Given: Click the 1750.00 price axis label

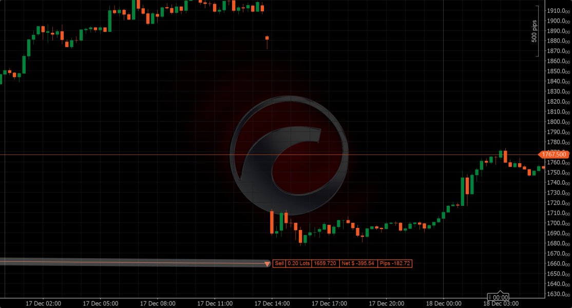Looking at the screenshot, I should coord(558,173).
